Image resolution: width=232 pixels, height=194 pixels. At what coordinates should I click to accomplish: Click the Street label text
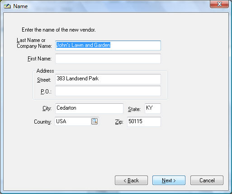[44, 80]
